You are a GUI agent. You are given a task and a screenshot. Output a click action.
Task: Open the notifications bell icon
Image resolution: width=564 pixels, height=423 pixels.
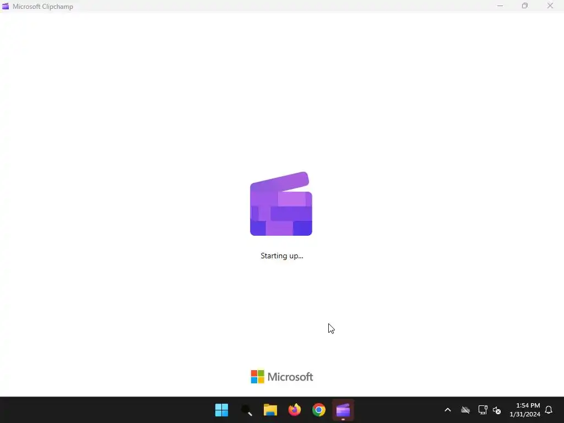[x=549, y=410]
